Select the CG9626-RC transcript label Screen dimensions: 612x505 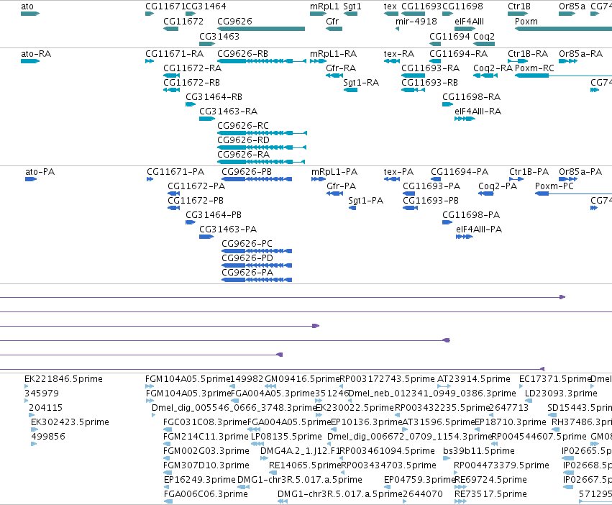pos(243,126)
